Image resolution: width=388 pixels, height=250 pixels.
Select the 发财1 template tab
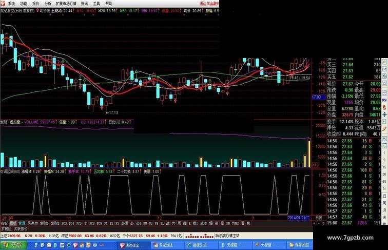point(44,223)
